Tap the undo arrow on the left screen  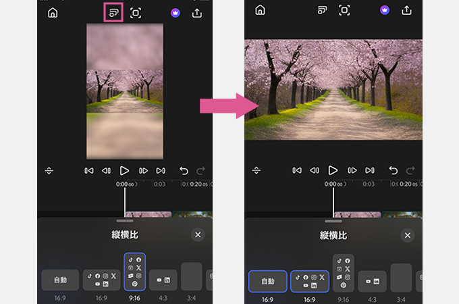(x=184, y=171)
